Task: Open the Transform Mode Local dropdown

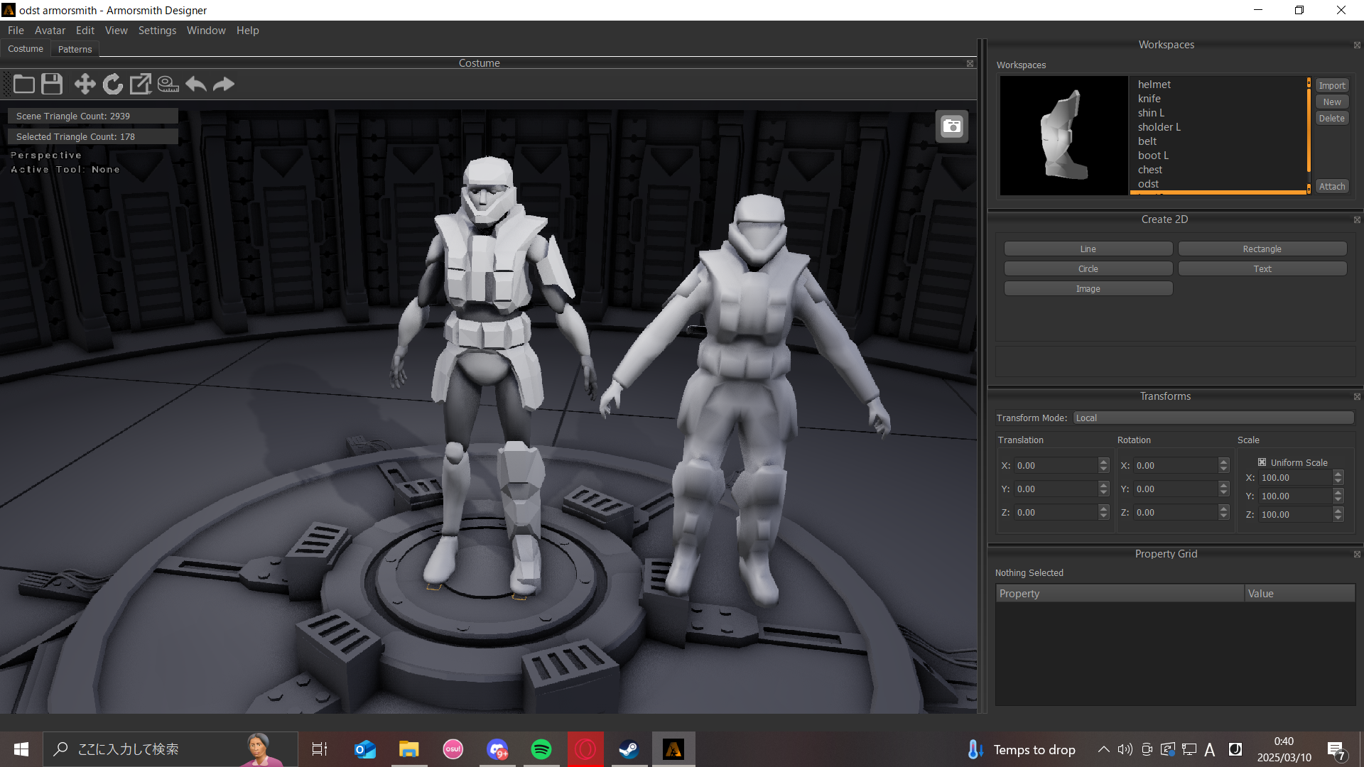Action: click(1213, 418)
